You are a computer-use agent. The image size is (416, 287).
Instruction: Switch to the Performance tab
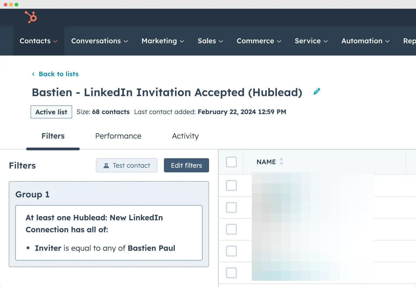tap(118, 136)
